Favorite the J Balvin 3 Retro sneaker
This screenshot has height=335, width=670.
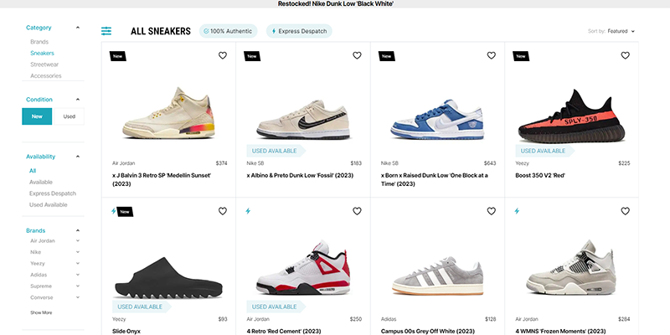pos(222,56)
